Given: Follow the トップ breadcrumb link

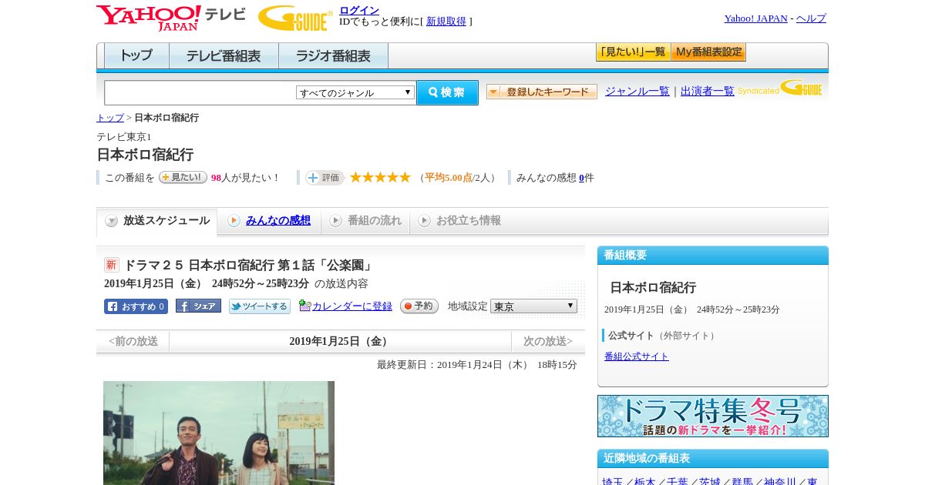Looking at the screenshot, I should pyautogui.click(x=110, y=118).
